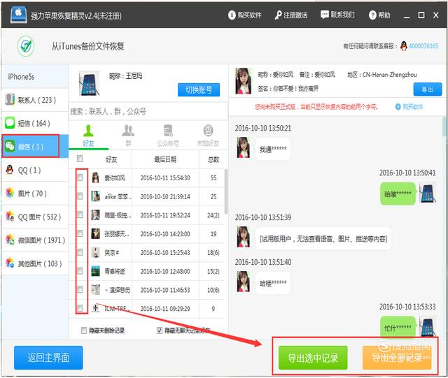Check the box for the ICM-TRE row

[x=80, y=308]
